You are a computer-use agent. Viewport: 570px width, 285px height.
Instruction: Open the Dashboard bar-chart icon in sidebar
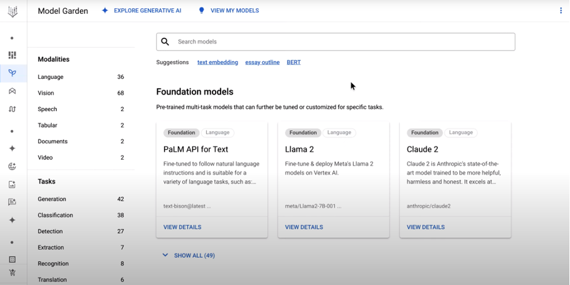tap(13, 55)
